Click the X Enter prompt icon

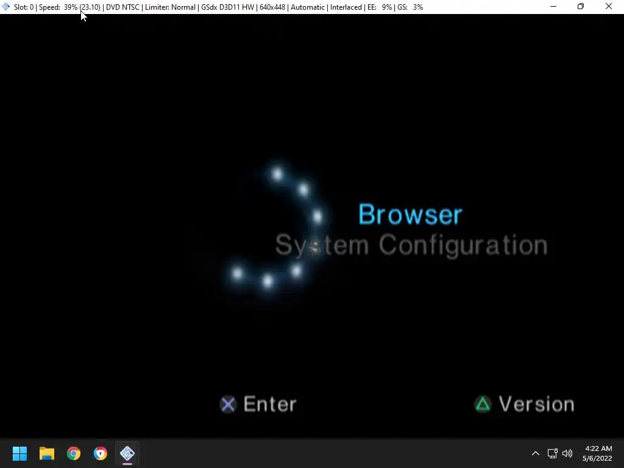coord(228,405)
